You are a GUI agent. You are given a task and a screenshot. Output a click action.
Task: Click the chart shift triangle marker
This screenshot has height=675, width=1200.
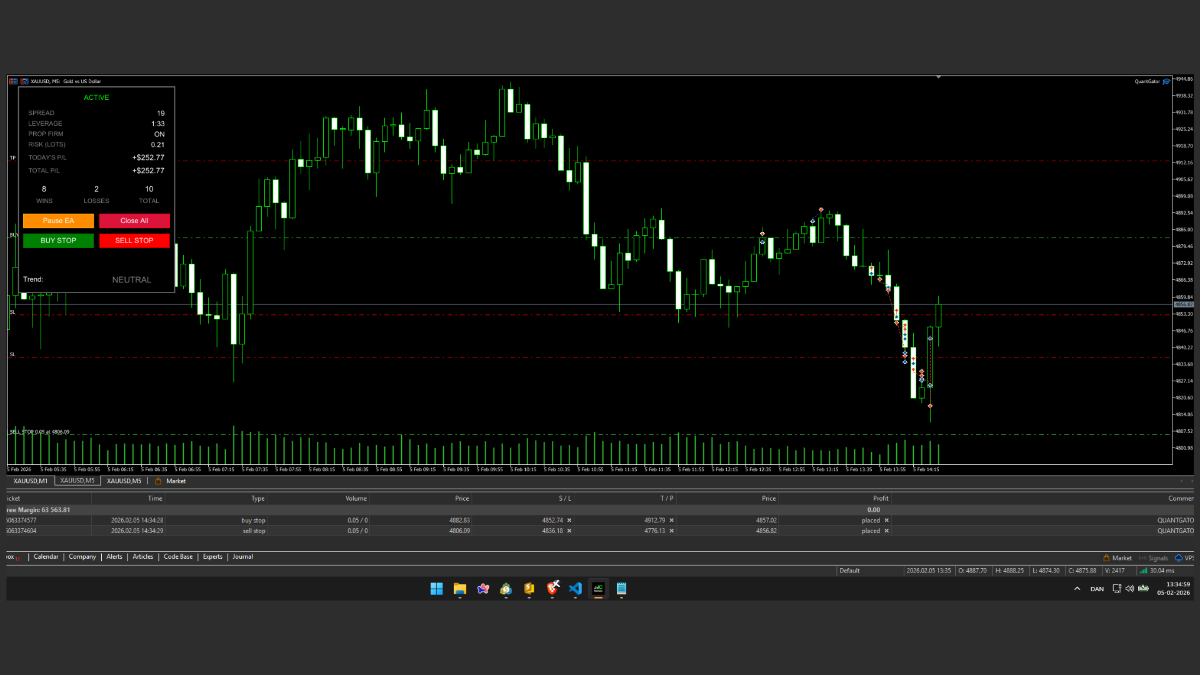[x=938, y=77]
